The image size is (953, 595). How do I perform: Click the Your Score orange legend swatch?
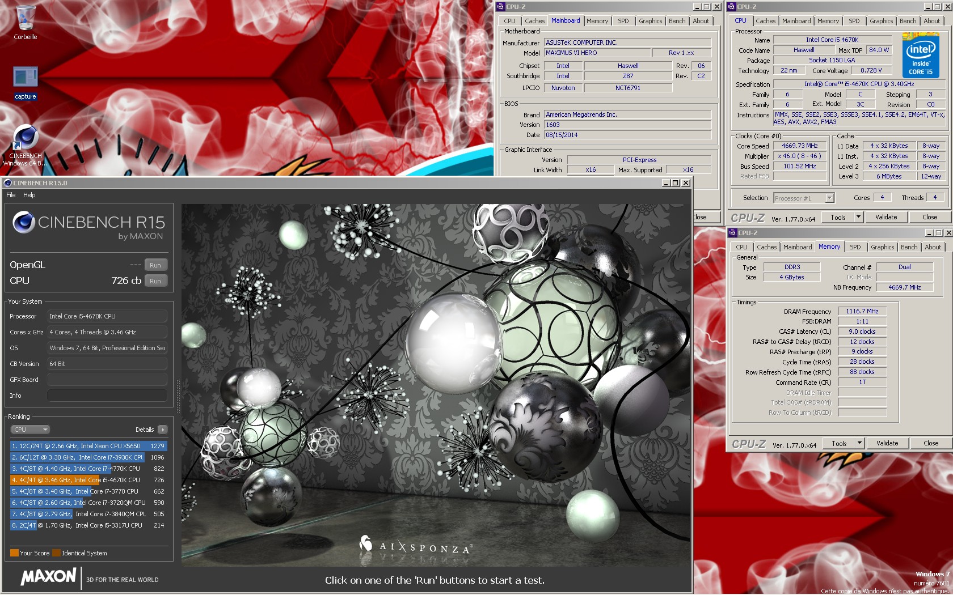pyautogui.click(x=14, y=553)
